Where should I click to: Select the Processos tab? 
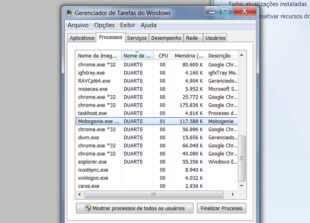(111, 37)
